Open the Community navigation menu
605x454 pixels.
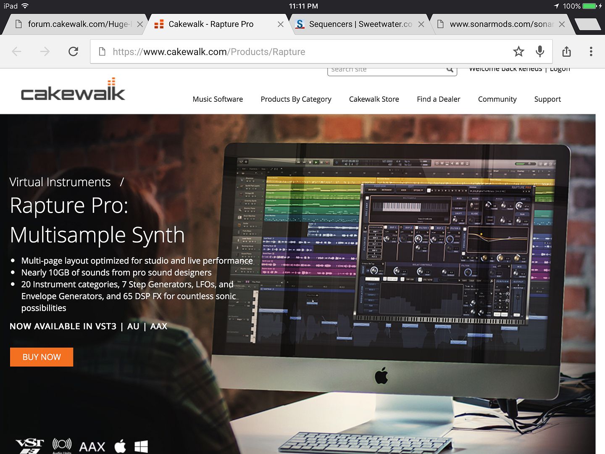coord(497,99)
